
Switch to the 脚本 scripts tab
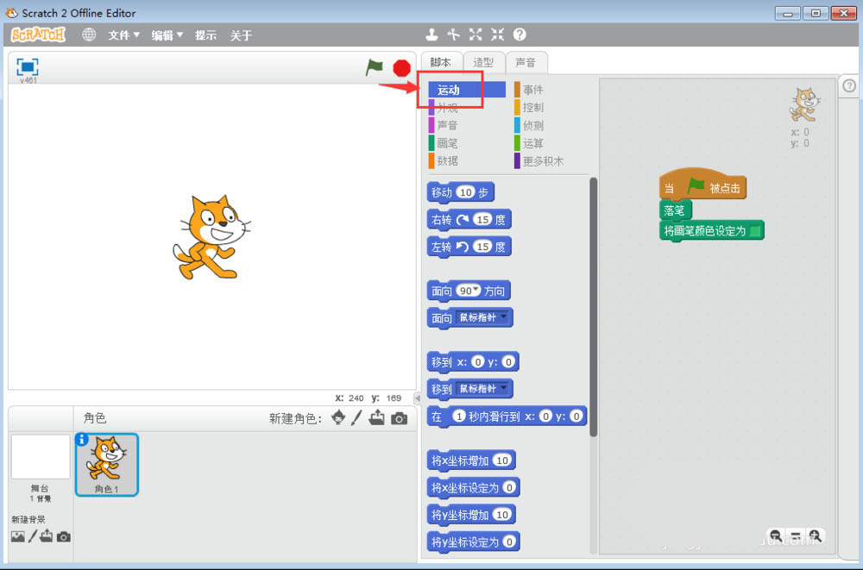pyautogui.click(x=441, y=62)
